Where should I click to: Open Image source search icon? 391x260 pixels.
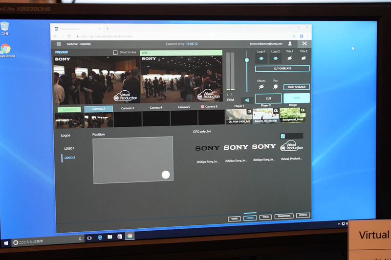303,110
